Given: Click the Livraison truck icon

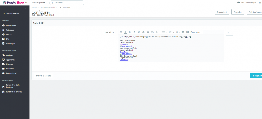Looking at the screenshot, I should click(x=3, y=64).
